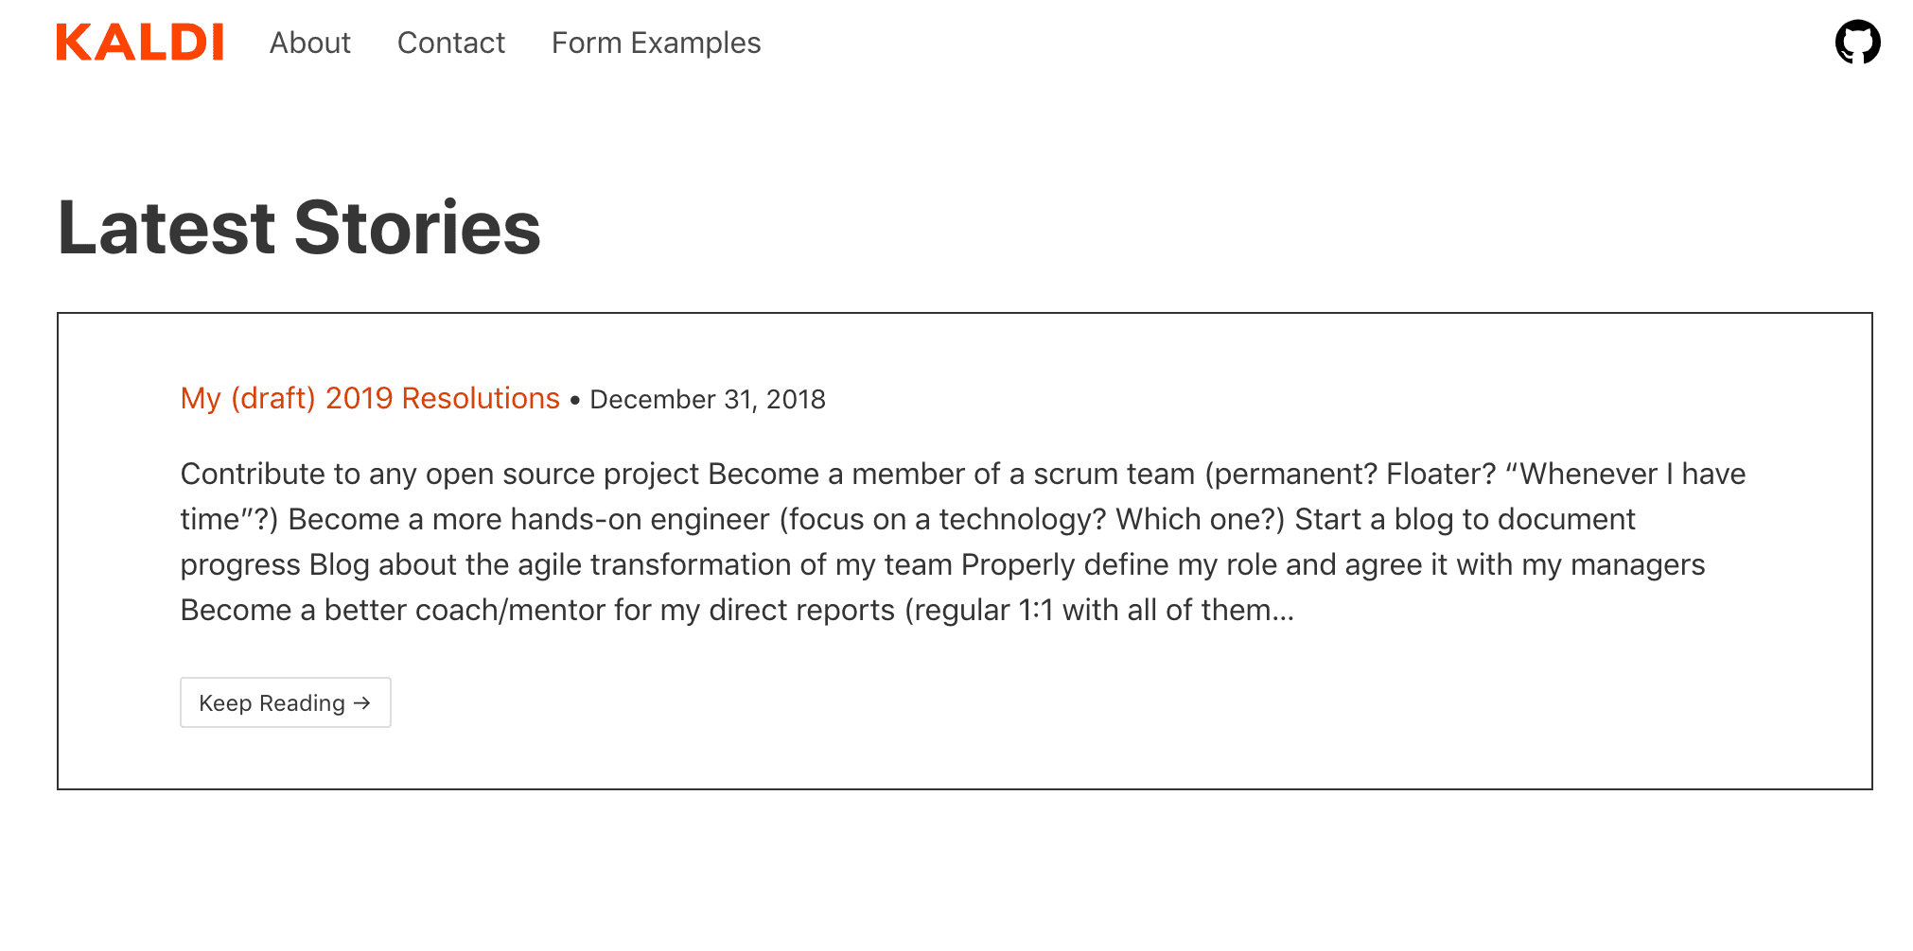Select the About navigation link
The height and width of the screenshot is (951, 1913).
coord(309,43)
